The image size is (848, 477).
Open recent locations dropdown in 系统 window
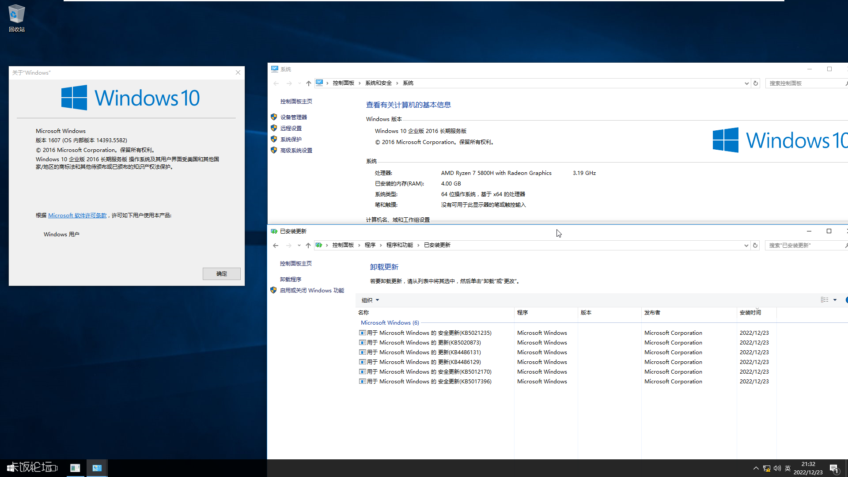pyautogui.click(x=299, y=83)
